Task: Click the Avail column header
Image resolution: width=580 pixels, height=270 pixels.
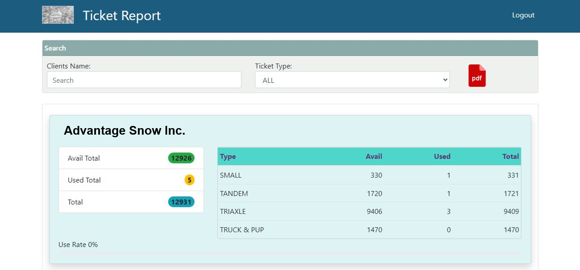Action: (374, 156)
